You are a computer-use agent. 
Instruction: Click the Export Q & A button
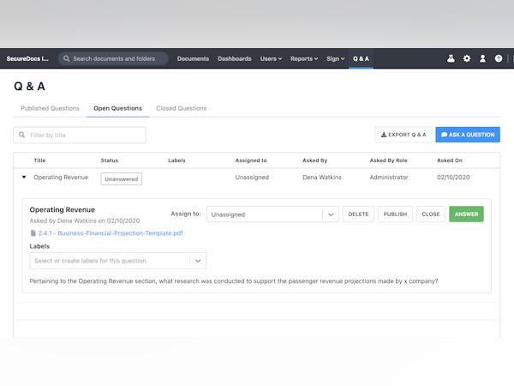[x=403, y=135]
